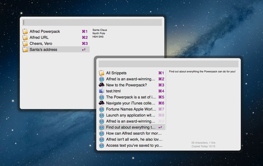Choose the Cheers, Vero snippet
Image resolution: width=263 pixels, height=166 pixels.
(56, 43)
